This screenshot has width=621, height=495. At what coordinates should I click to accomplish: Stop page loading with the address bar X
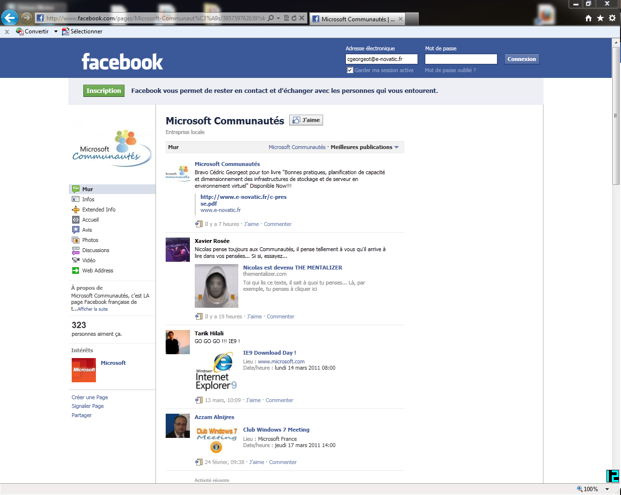coord(302,18)
